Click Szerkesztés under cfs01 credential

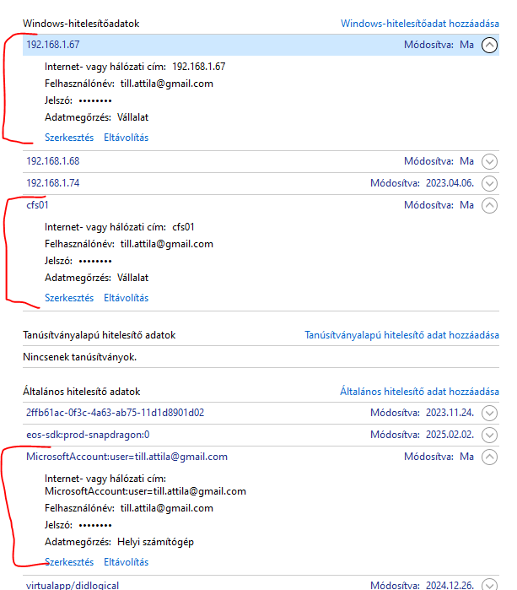[x=69, y=298]
